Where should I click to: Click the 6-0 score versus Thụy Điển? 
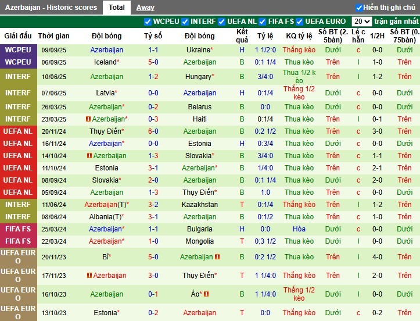point(153,131)
